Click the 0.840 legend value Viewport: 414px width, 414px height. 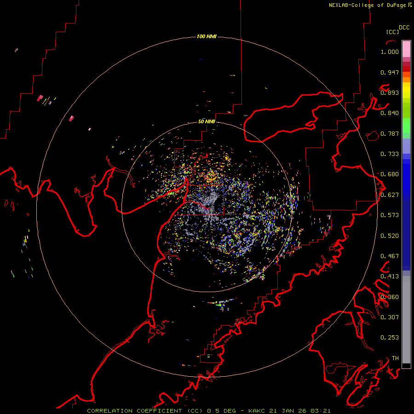pyautogui.click(x=390, y=113)
